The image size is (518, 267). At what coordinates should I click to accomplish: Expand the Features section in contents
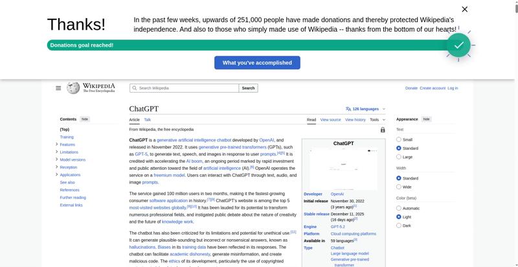57,145
